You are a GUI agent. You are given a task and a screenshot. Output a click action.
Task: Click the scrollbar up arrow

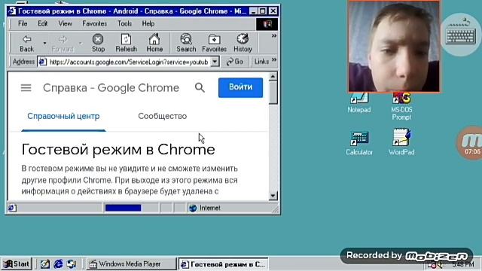point(273,76)
